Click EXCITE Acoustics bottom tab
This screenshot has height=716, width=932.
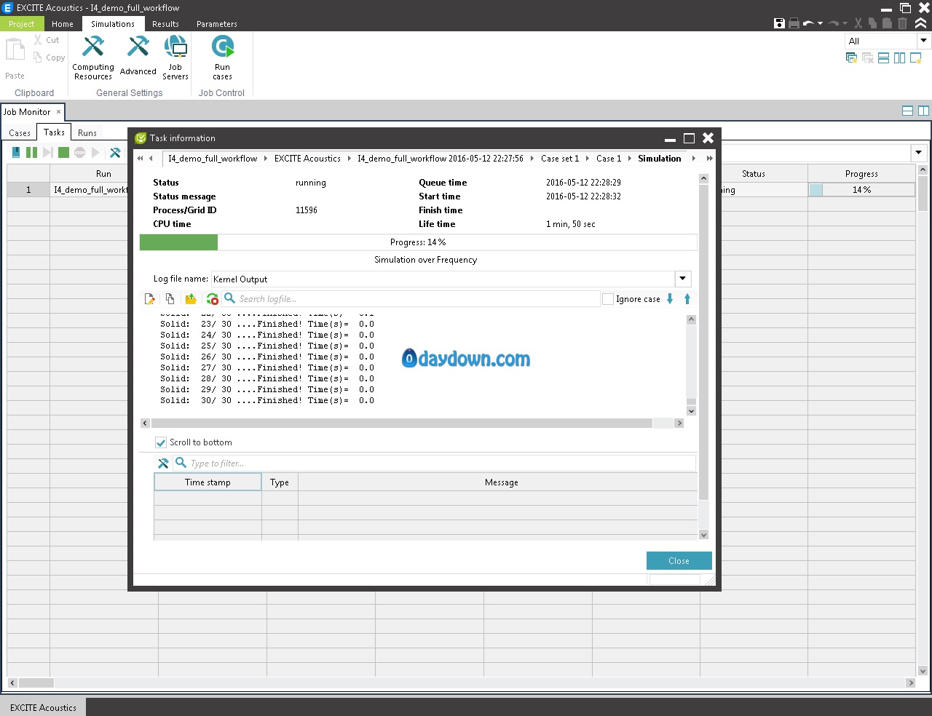(x=43, y=707)
